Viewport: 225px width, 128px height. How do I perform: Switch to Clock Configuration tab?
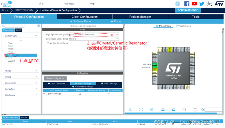pos(84,17)
